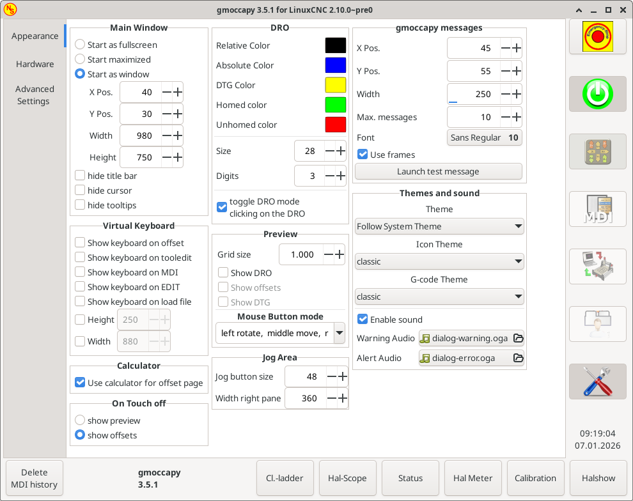Turn on machine power
Screen dimensions: 633x501
pos(597,94)
